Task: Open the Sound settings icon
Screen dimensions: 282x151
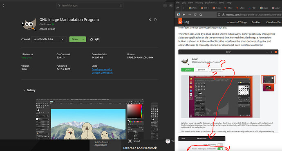Action: [x=130, y=141]
